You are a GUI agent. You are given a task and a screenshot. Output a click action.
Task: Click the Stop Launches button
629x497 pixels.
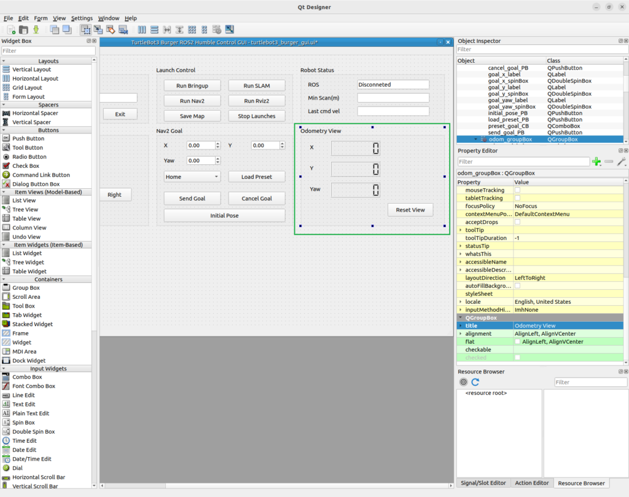[257, 116]
